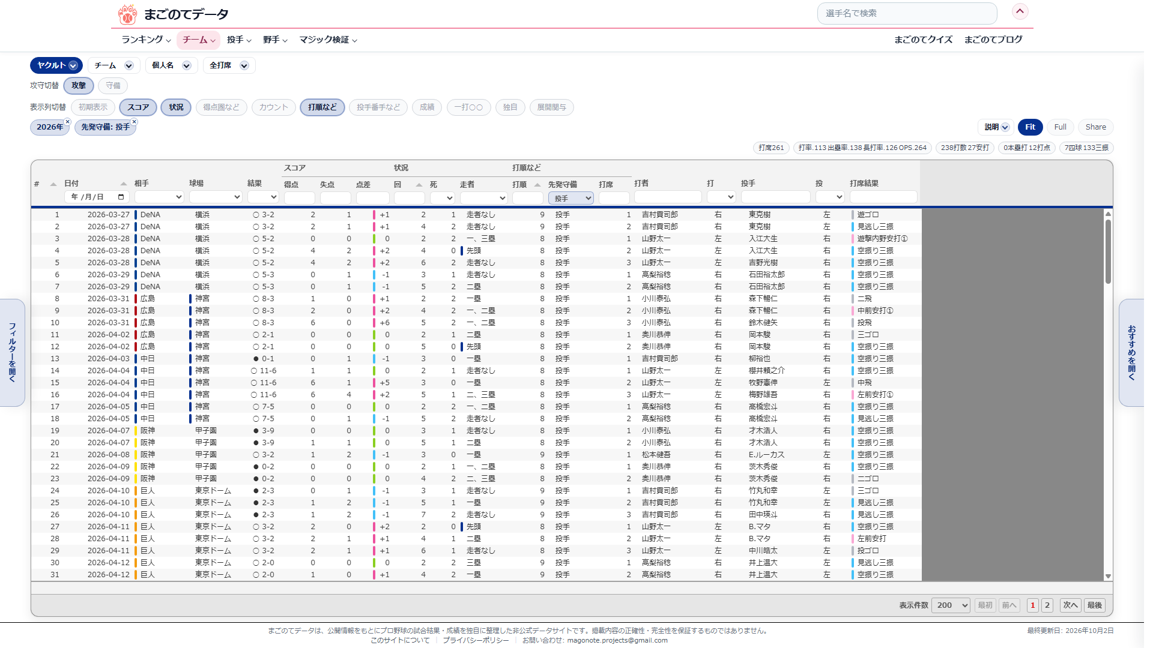Image resolution: width=1153 pixels, height=648 pixels.
Task: Click the まごのてデータ paw logo icon
Action: 127,14
